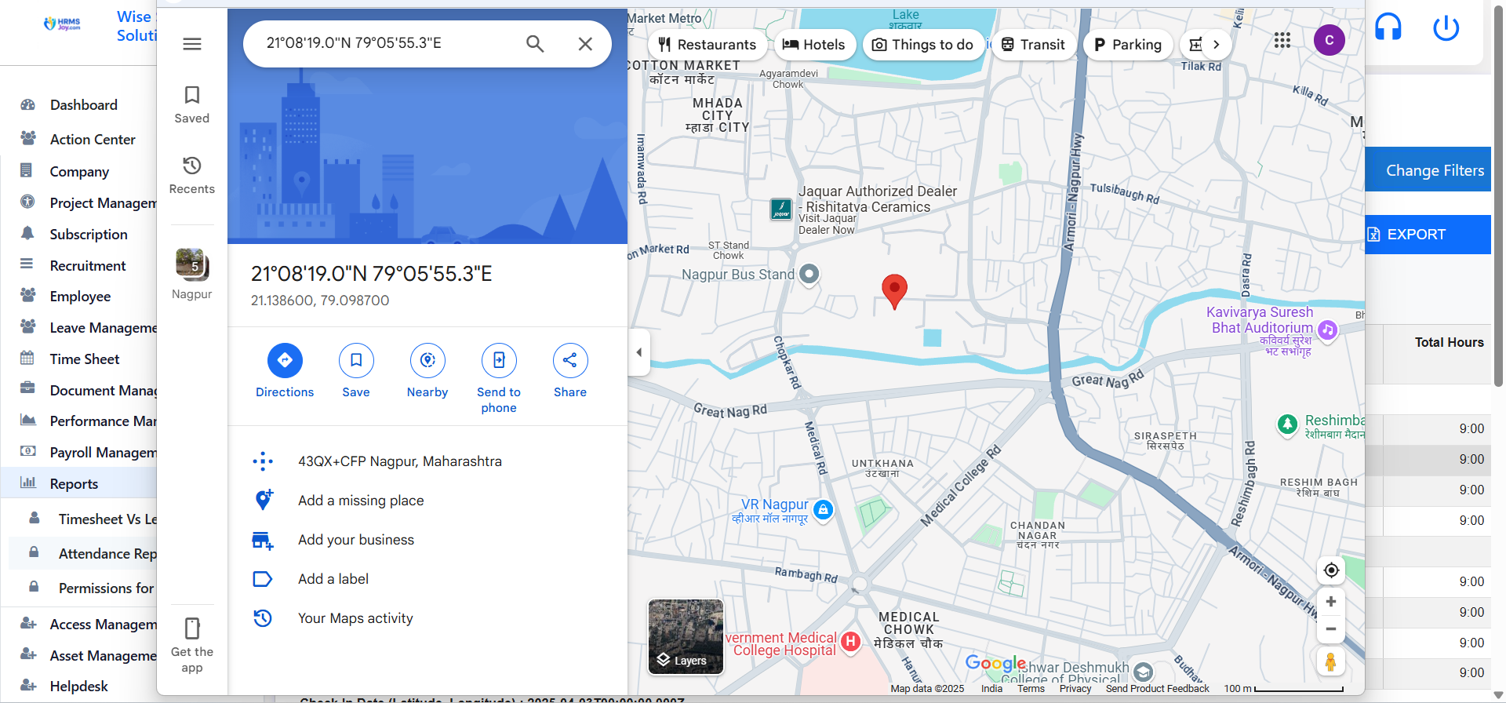Open map Terms link
The width and height of the screenshot is (1506, 703).
[x=1031, y=689]
